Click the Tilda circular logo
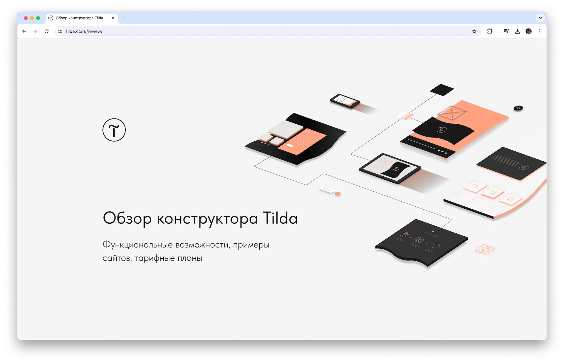This screenshot has height=363, width=564. point(114,130)
